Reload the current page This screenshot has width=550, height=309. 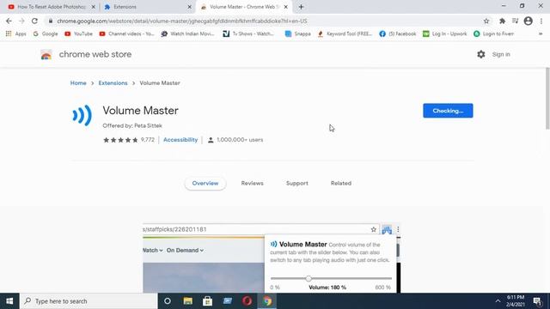pyautogui.click(x=34, y=21)
